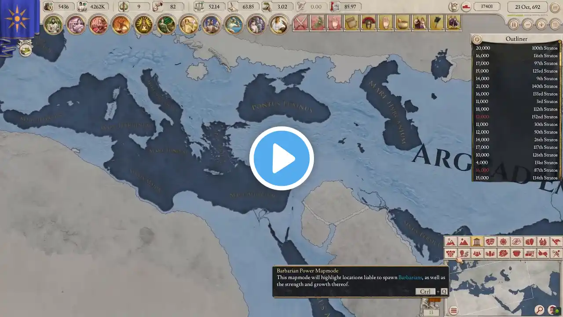Open the Roman helmet alert icon

point(369,22)
